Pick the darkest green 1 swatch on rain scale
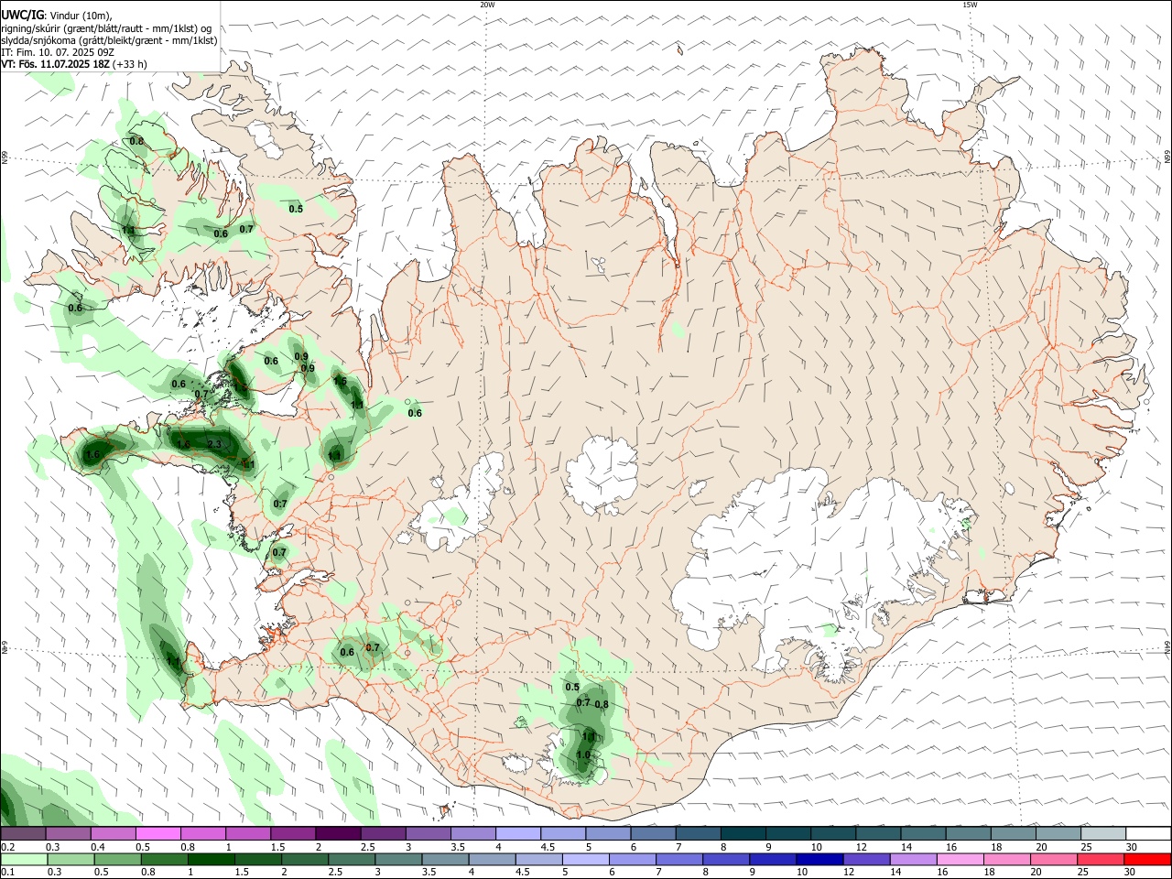Image resolution: width=1172 pixels, height=879 pixels. click(211, 859)
